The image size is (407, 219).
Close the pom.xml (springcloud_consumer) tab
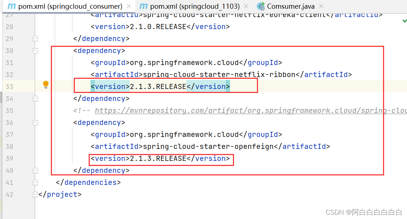click(x=129, y=6)
